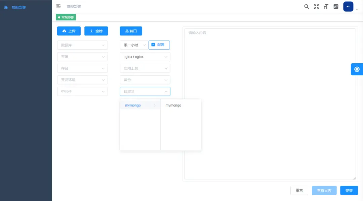Open the language switch icon
This screenshot has height=201, width=363.
(336, 6)
